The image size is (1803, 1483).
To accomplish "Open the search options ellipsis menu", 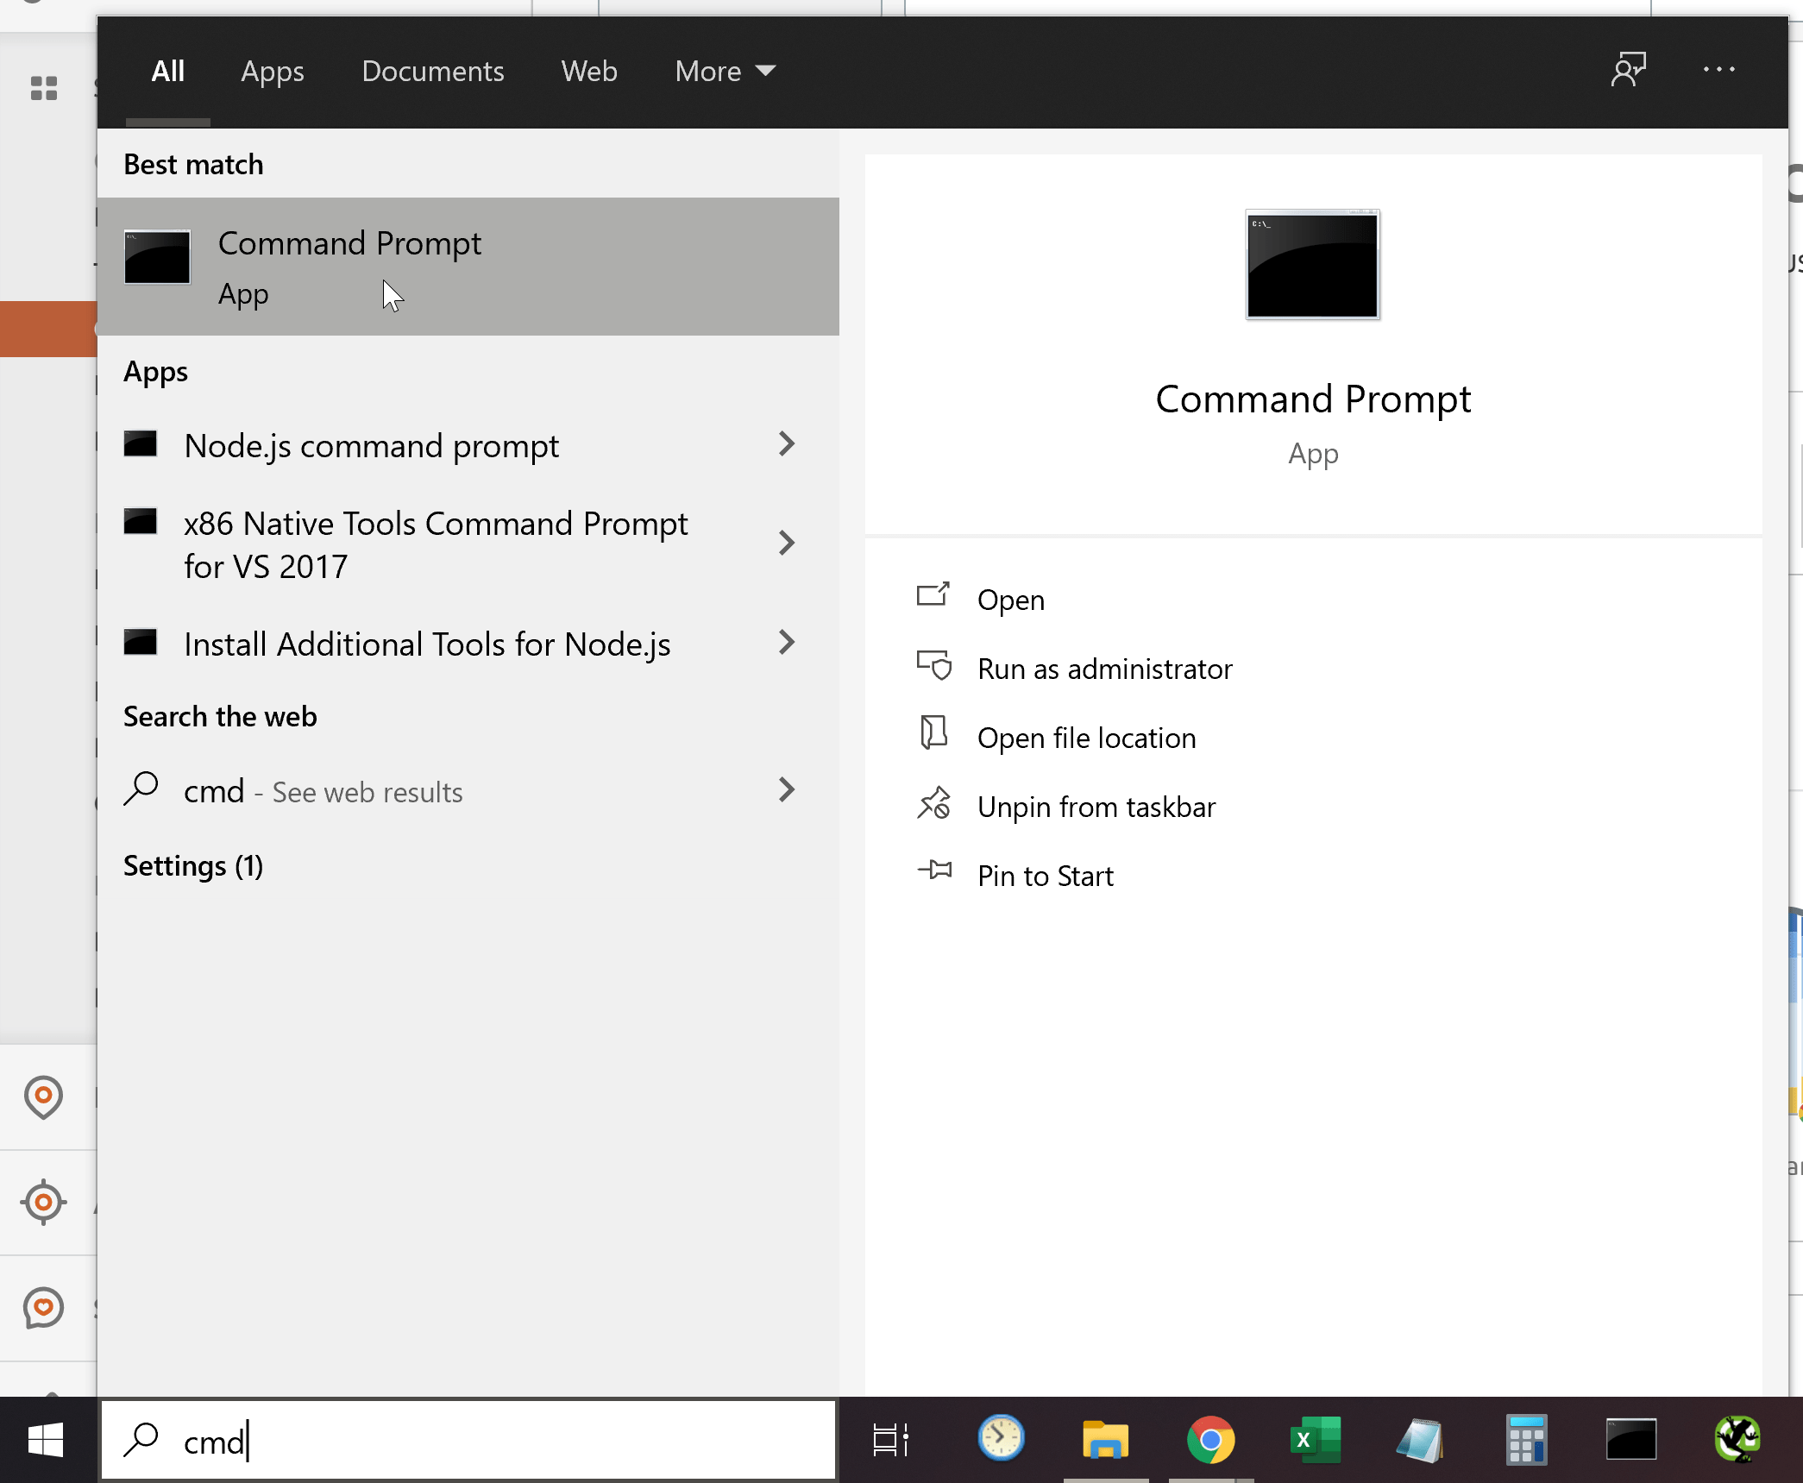I will coord(1719,70).
